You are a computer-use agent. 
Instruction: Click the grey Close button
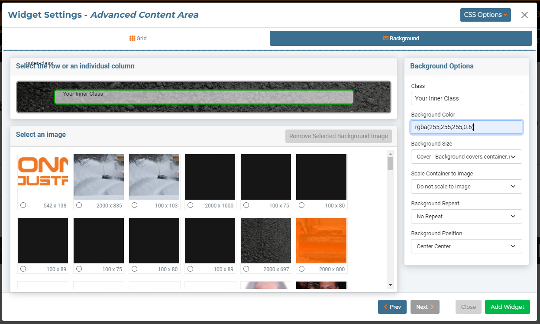pyautogui.click(x=469, y=307)
